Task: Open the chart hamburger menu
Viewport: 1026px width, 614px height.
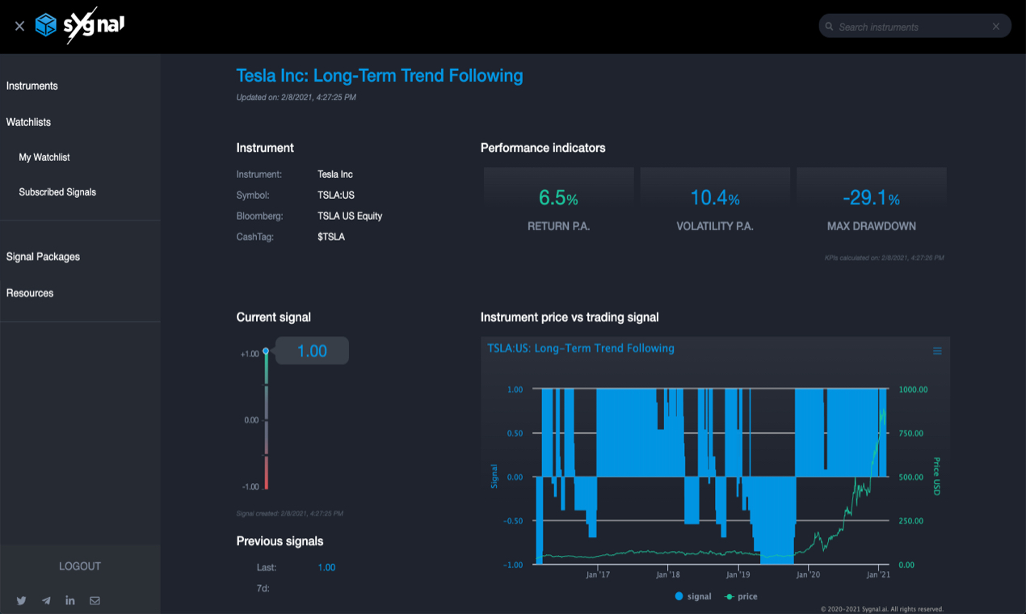Action: coord(937,351)
